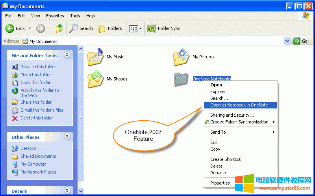Click the Desktop icon in Other Places
The image size is (315, 196).
(15, 149)
